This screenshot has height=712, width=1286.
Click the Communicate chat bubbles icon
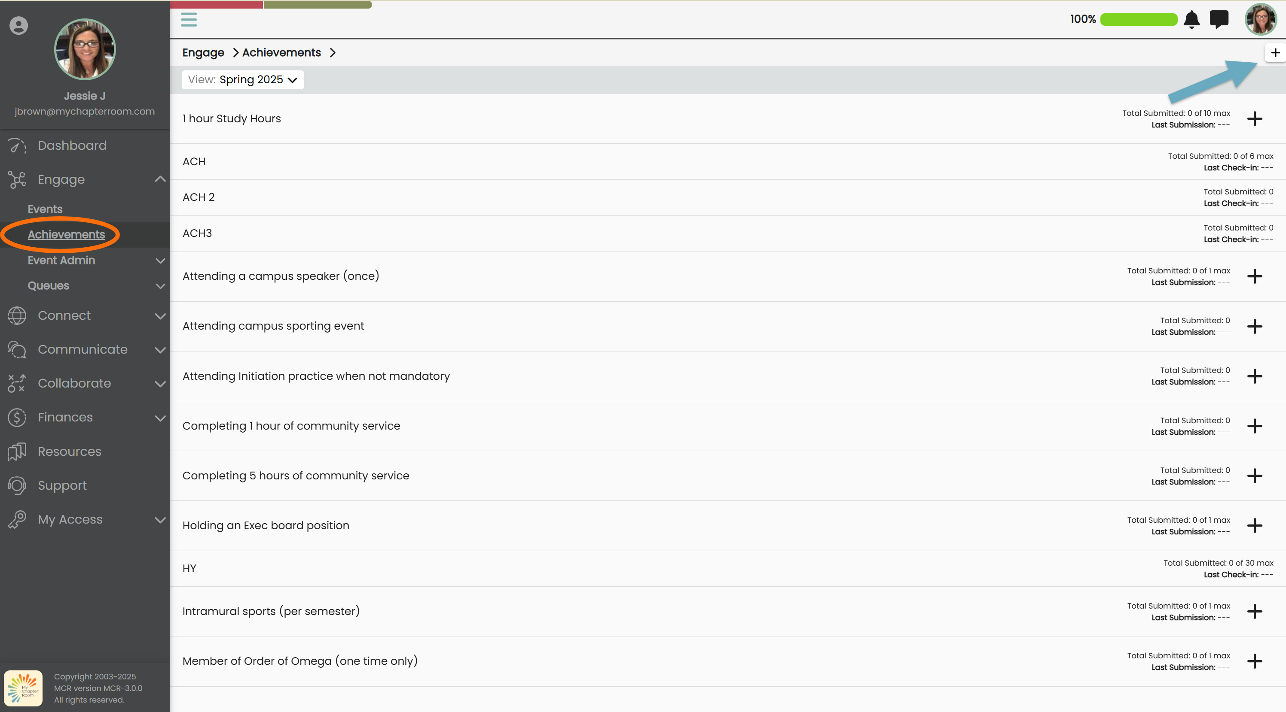coord(17,349)
